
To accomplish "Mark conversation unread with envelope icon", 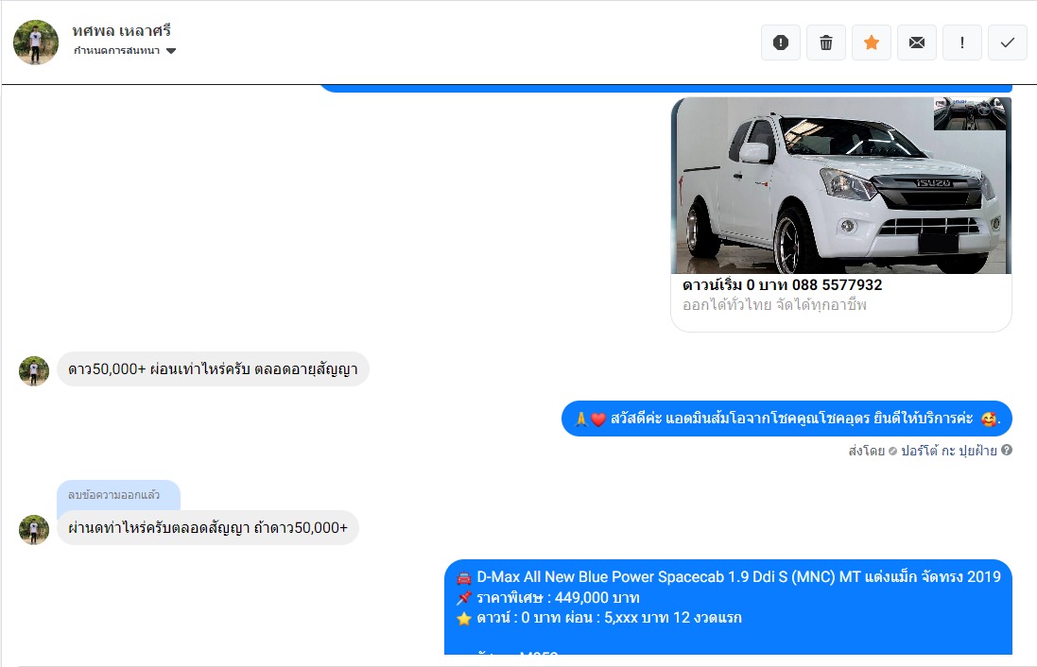I will pos(917,43).
